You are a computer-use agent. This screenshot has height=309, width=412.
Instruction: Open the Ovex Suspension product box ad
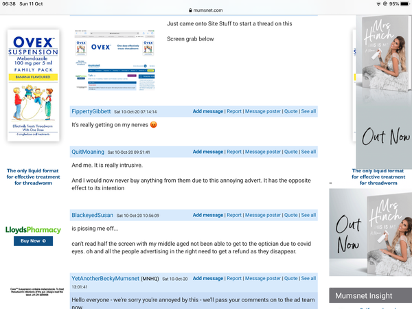(34, 85)
